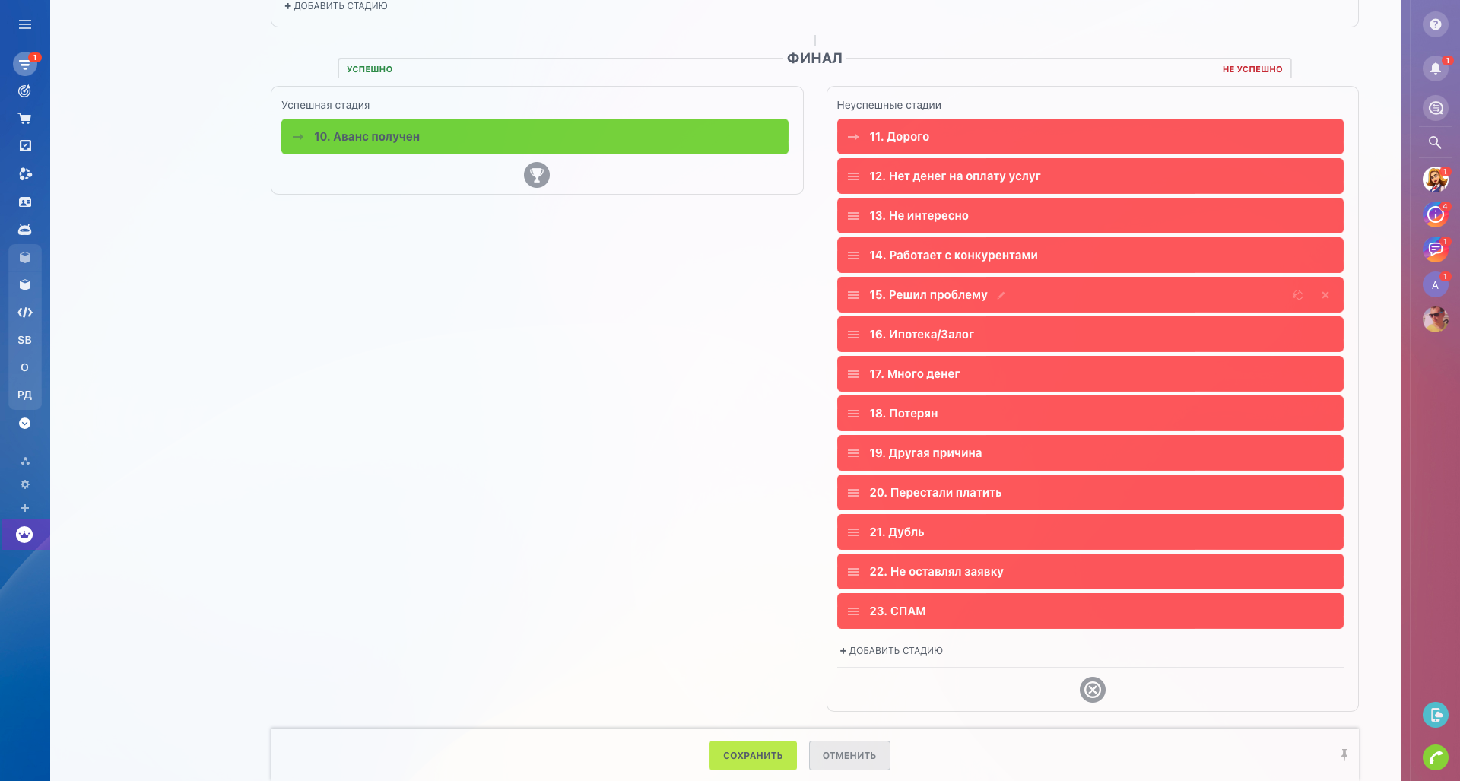Screen dimensions: 1460x781
Task: Grab drag handle of 21. Дубль
Action: [x=853, y=532]
